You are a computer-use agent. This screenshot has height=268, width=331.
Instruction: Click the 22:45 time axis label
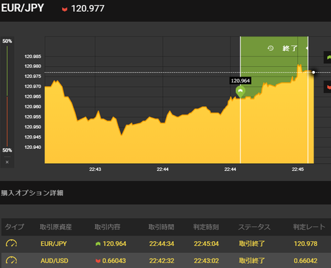(x=298, y=169)
